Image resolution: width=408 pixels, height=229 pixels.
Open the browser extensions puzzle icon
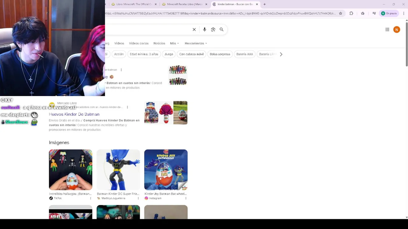351,13
